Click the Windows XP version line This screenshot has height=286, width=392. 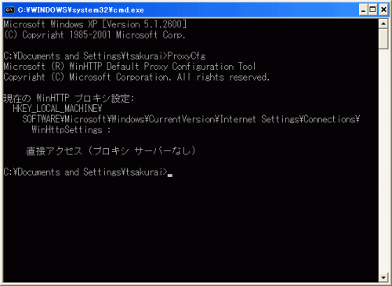pyautogui.click(x=95, y=24)
